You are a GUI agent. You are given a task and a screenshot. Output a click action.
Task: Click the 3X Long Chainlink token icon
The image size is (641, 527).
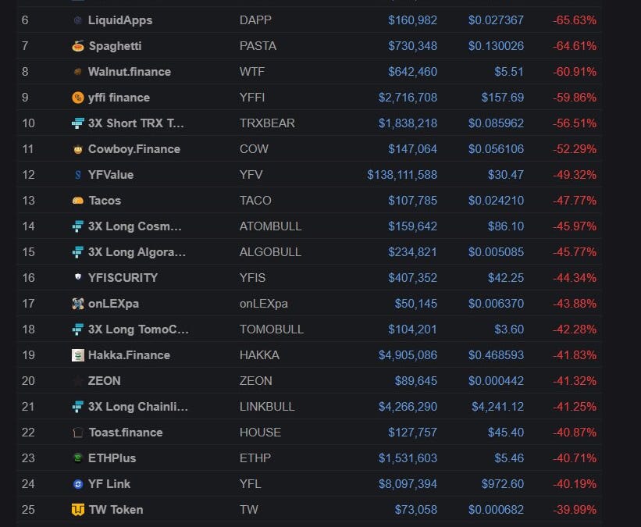[x=77, y=407]
